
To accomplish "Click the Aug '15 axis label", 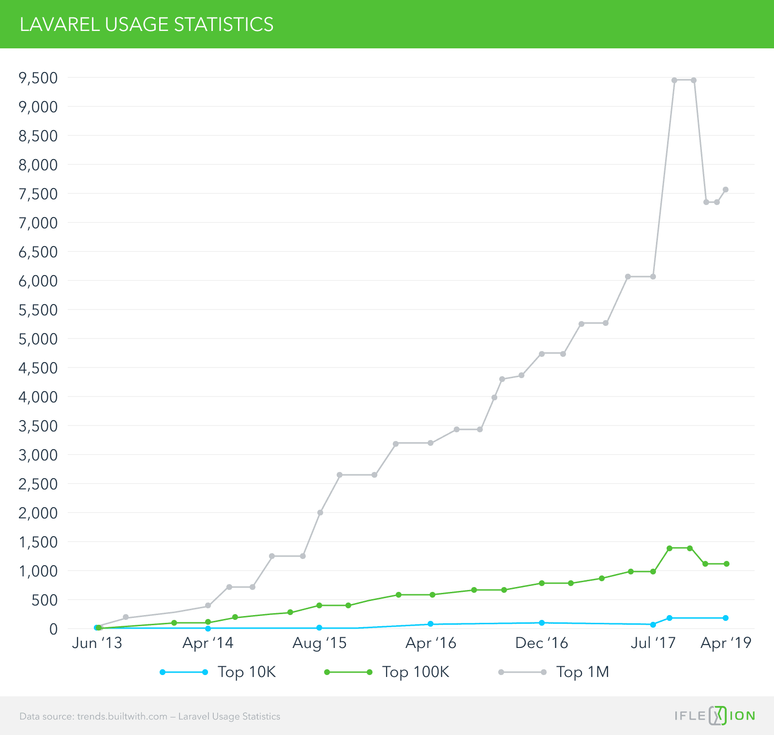I will (320, 643).
